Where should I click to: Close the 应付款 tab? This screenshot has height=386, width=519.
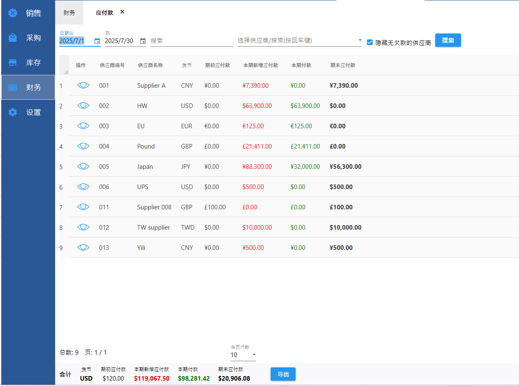(x=122, y=12)
